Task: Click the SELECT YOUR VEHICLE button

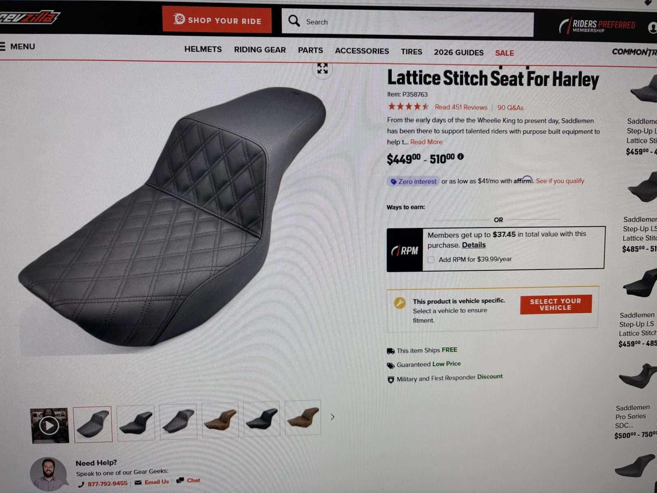Action: click(556, 304)
